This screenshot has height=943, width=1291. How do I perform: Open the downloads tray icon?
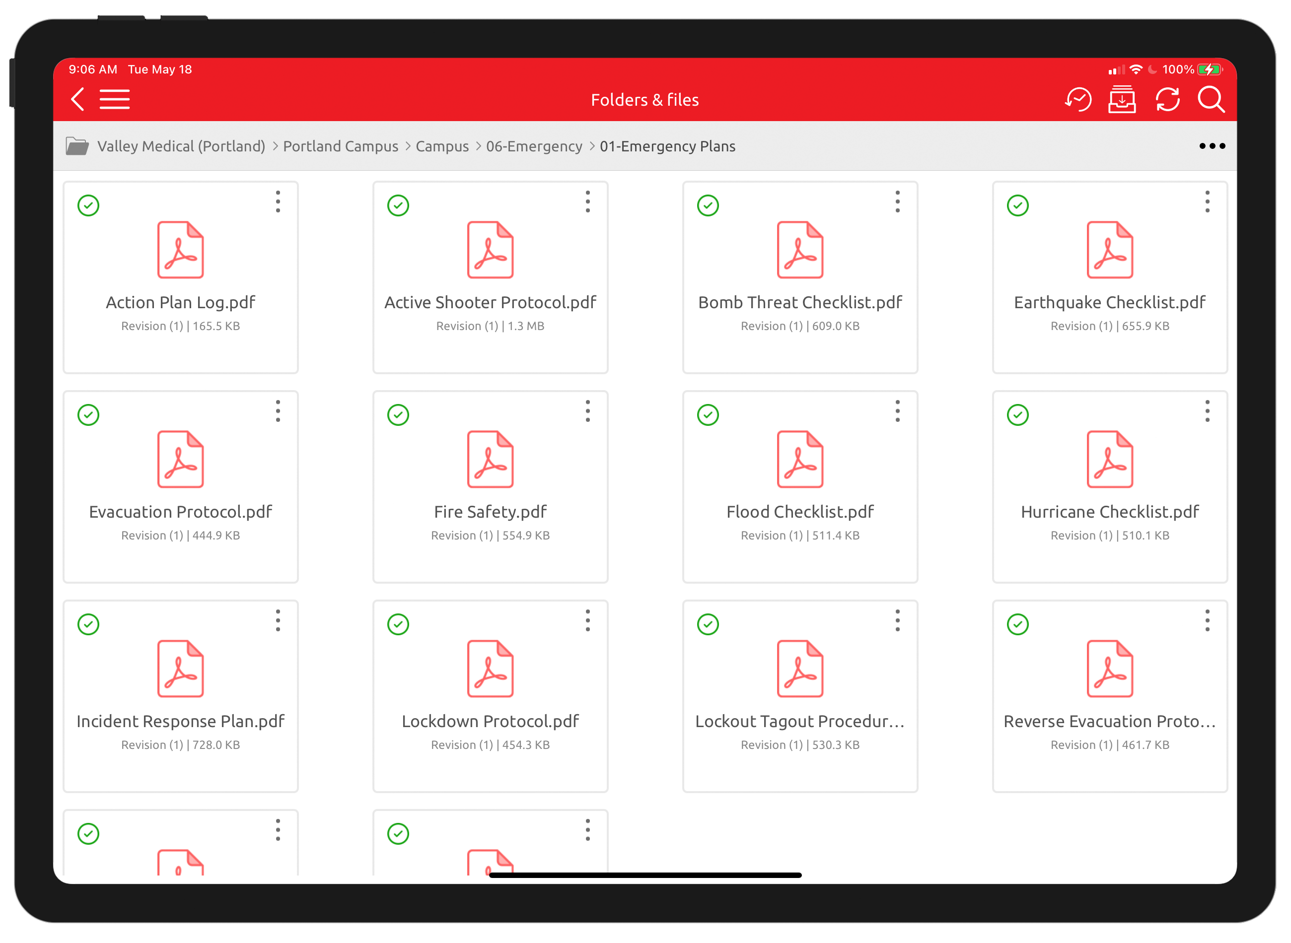pyautogui.click(x=1122, y=100)
